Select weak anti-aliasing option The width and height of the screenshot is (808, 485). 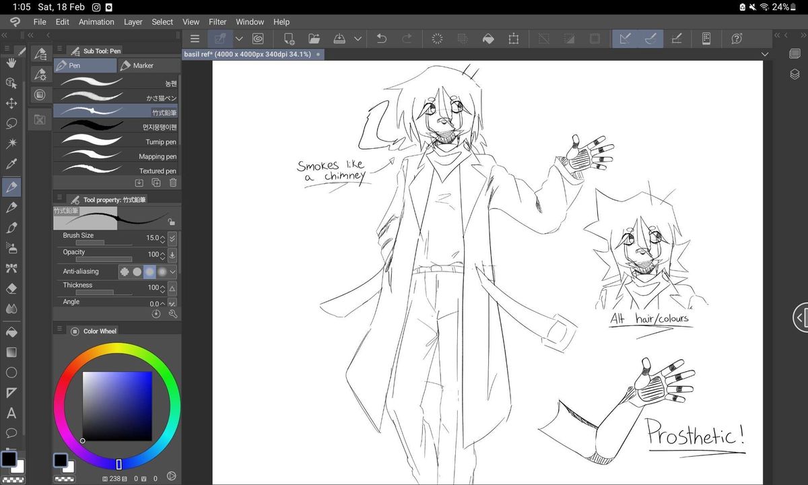point(137,271)
